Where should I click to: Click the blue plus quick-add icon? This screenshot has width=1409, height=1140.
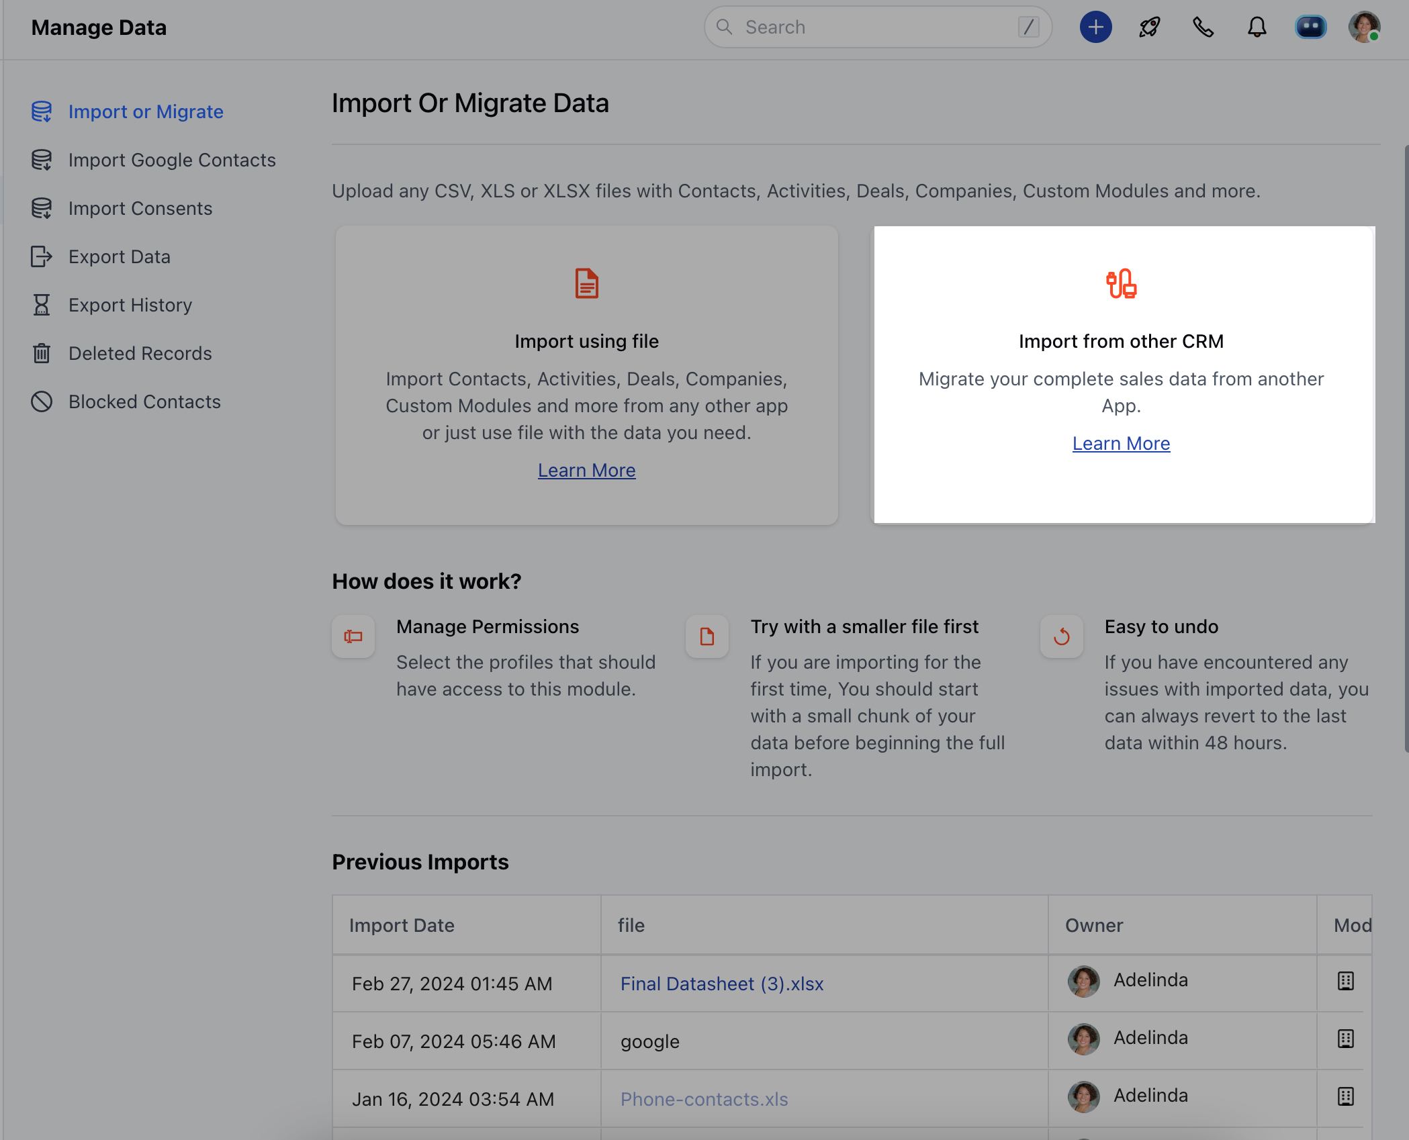(1095, 28)
